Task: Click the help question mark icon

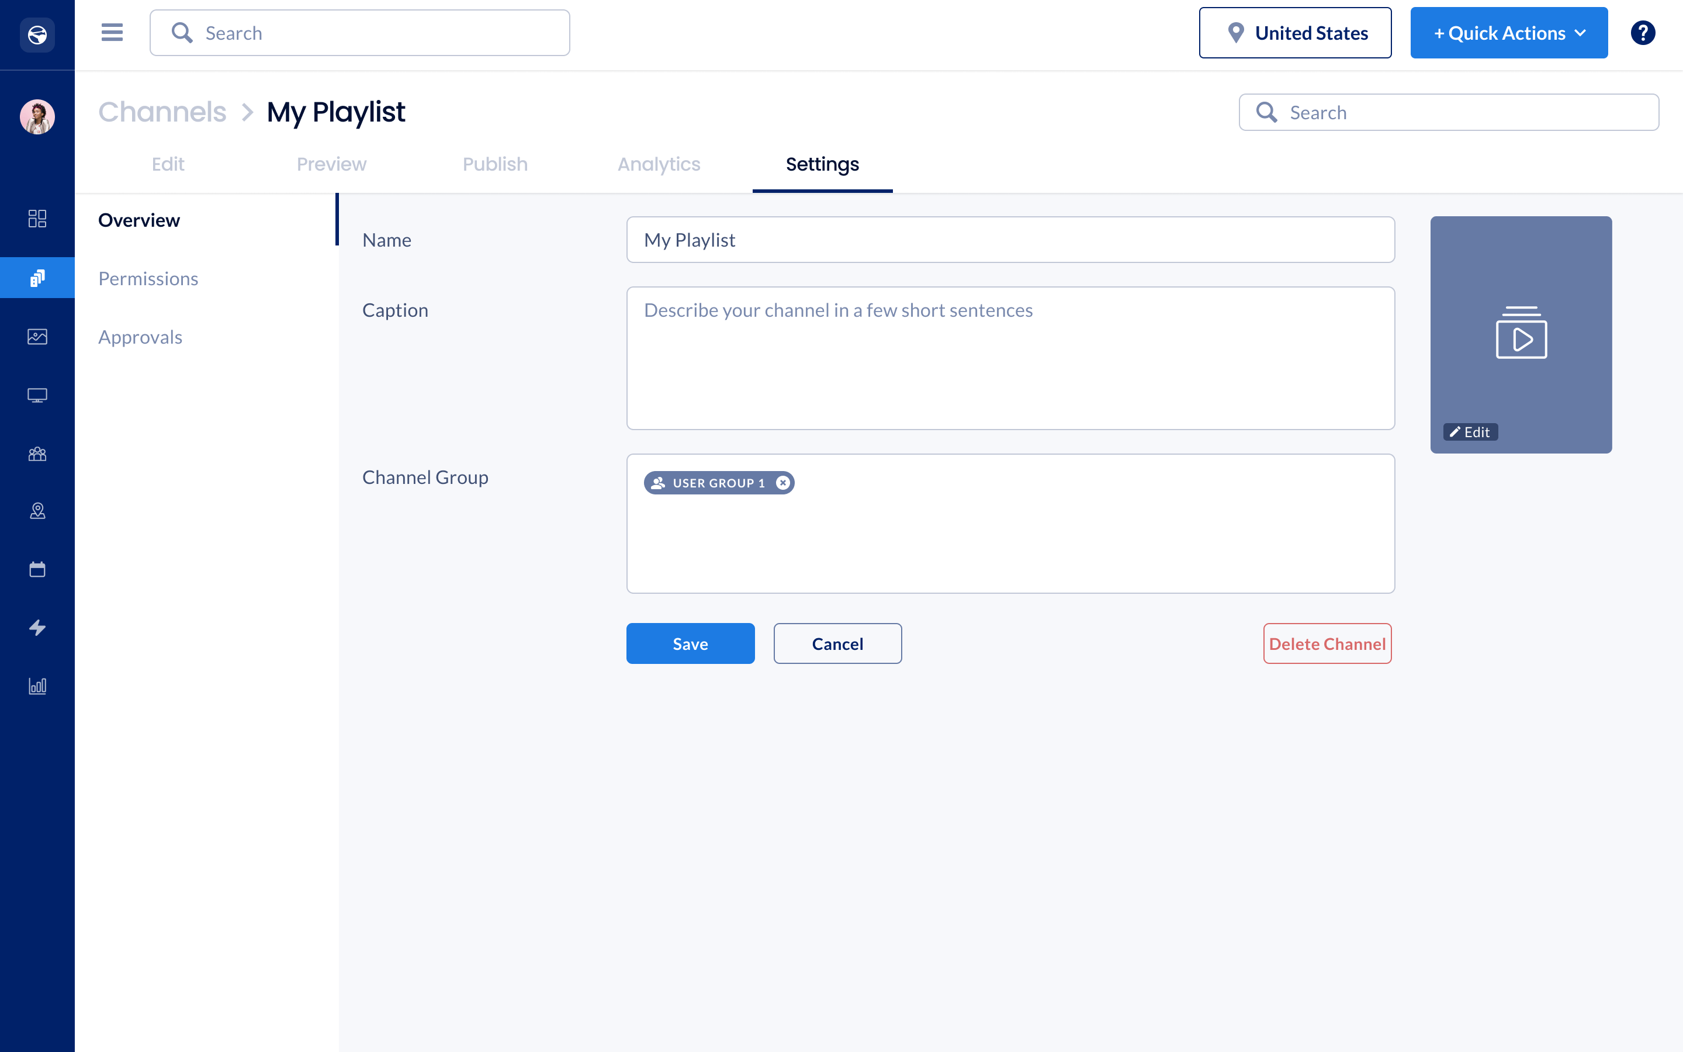Action: pos(1642,33)
